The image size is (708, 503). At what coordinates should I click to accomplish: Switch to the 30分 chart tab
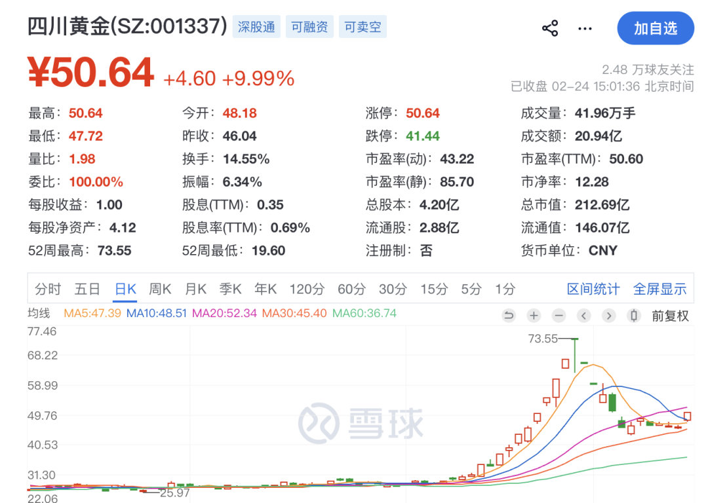pos(393,289)
